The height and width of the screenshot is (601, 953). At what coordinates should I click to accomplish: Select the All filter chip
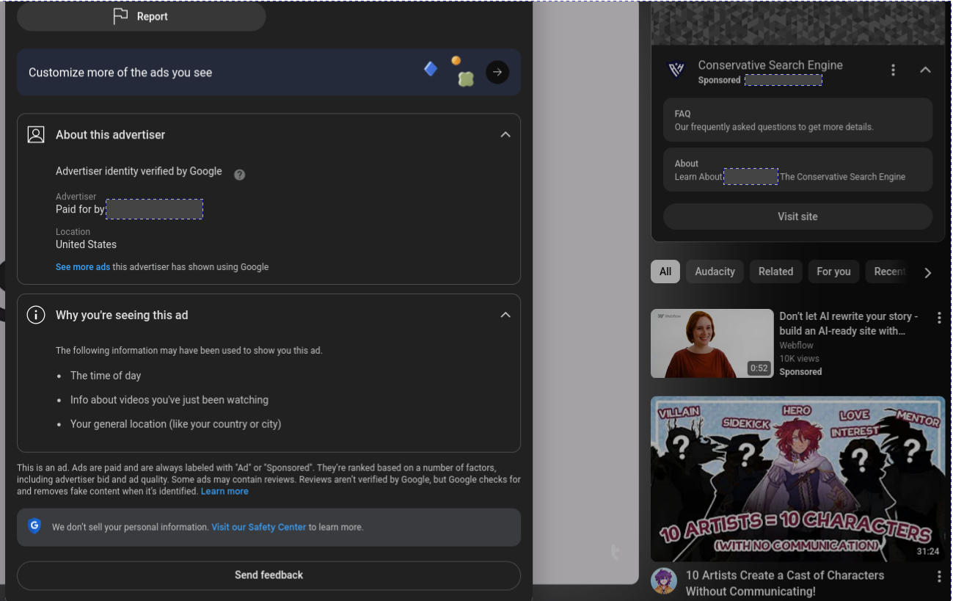(x=665, y=272)
